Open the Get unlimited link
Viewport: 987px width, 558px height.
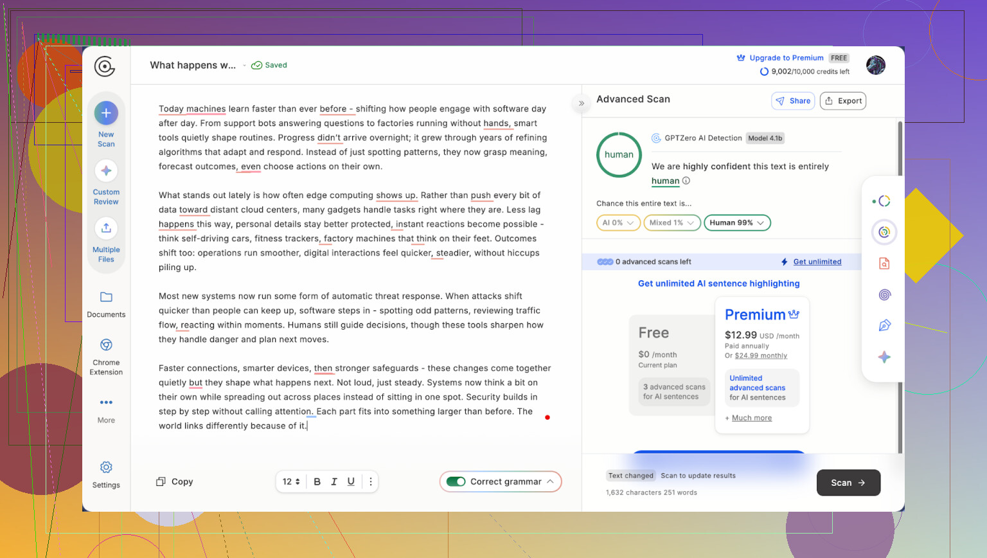pyautogui.click(x=817, y=262)
